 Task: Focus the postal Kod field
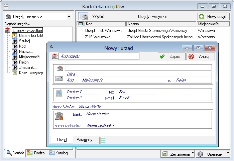pyautogui.click(x=72, y=80)
